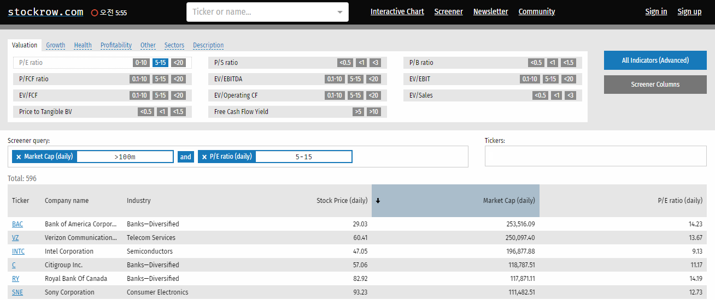Open the INTC ticker link
715x300 pixels.
coord(18,251)
